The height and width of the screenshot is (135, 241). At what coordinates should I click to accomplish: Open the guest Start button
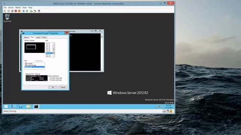(x=6, y=106)
